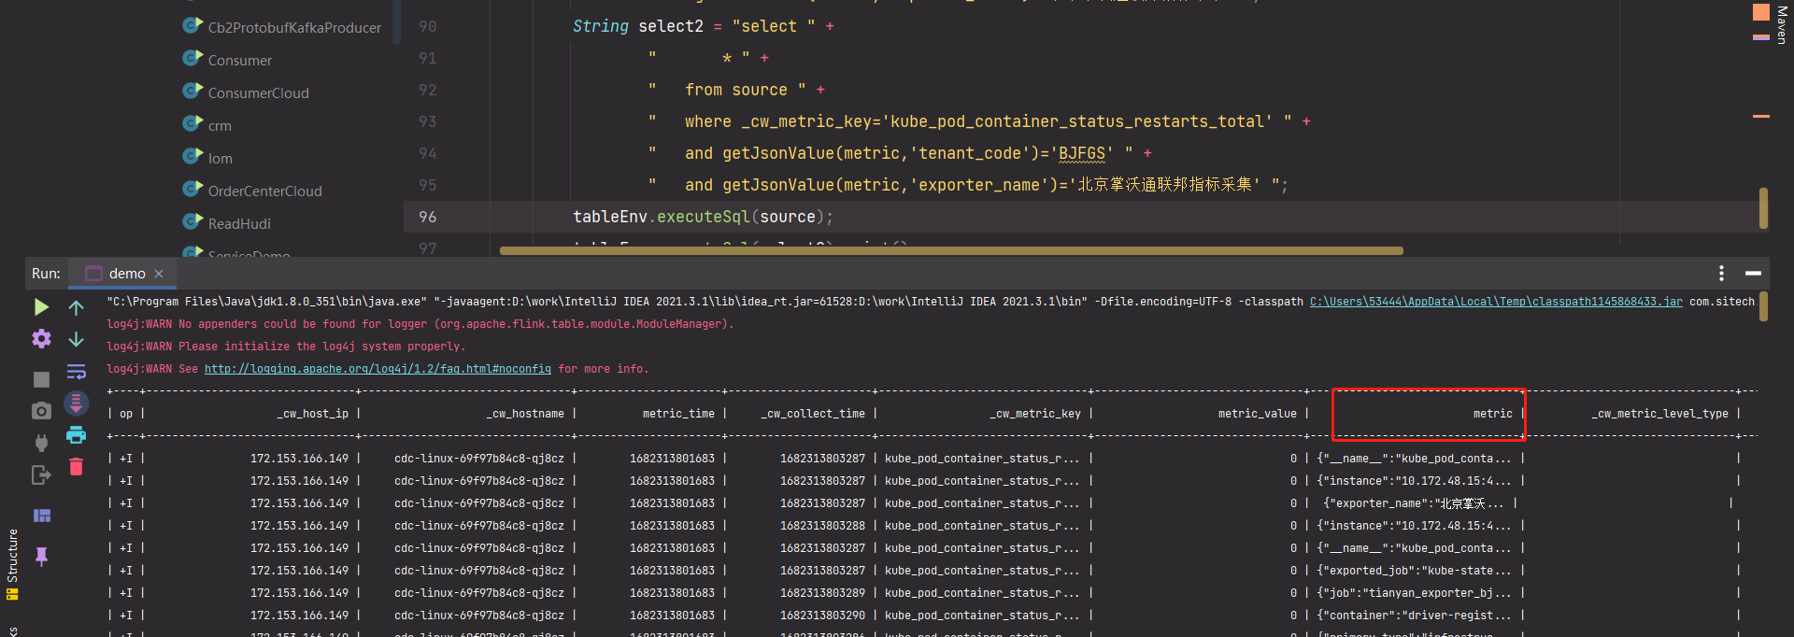Viewport: 1794px width, 637px height.
Task: Open the Maven tool window tab
Action: [x=1781, y=25]
